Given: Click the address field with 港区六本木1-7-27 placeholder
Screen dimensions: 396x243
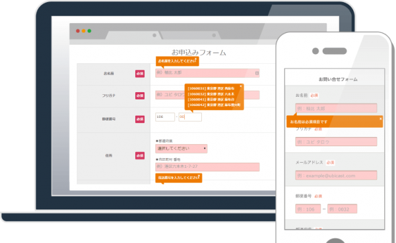Looking at the screenshot, I should click(x=207, y=167).
